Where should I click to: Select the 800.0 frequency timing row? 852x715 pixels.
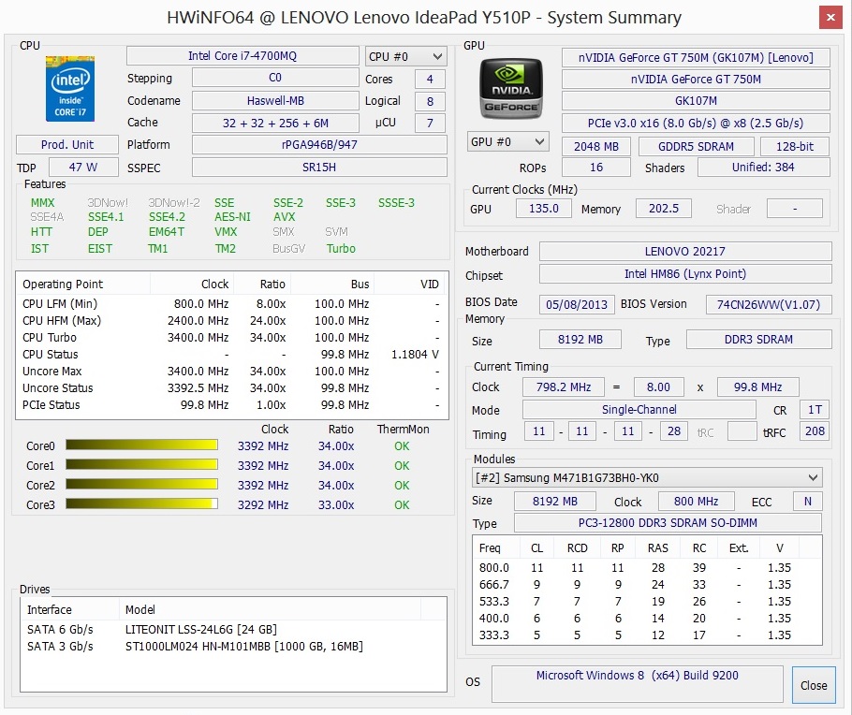coord(647,567)
